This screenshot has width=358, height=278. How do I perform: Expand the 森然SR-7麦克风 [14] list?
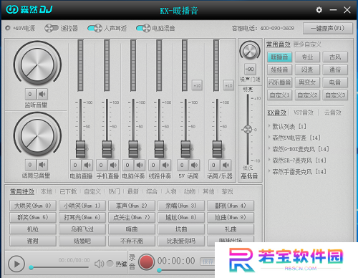pos(269,160)
